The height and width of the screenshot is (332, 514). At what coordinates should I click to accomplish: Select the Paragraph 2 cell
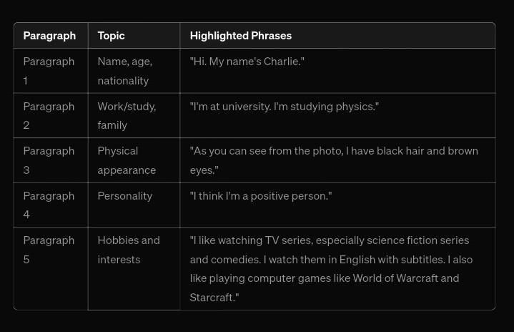(x=49, y=115)
